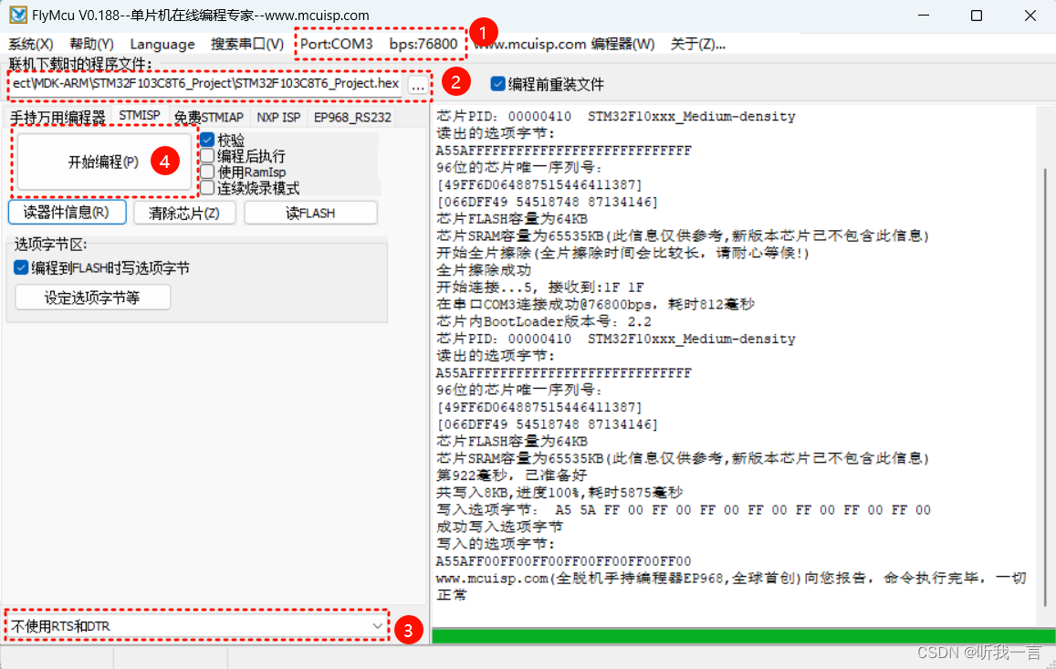Image resolution: width=1056 pixels, height=669 pixels.
Task: Click the hex file path input field
Action: [x=201, y=83]
